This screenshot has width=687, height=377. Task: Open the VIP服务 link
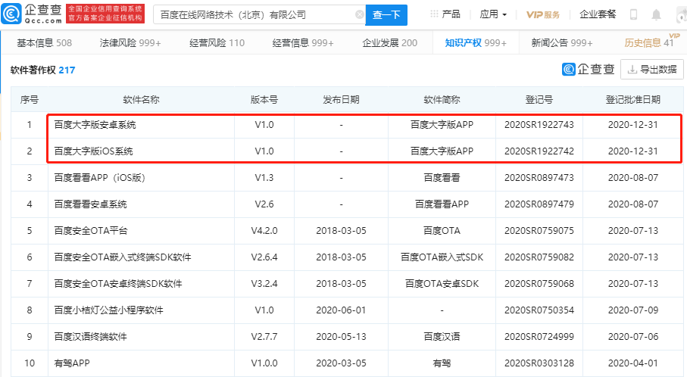pos(543,15)
